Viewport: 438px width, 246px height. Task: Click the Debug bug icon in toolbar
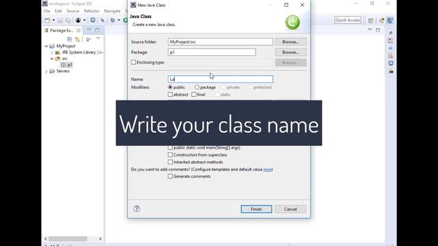click(x=112, y=20)
